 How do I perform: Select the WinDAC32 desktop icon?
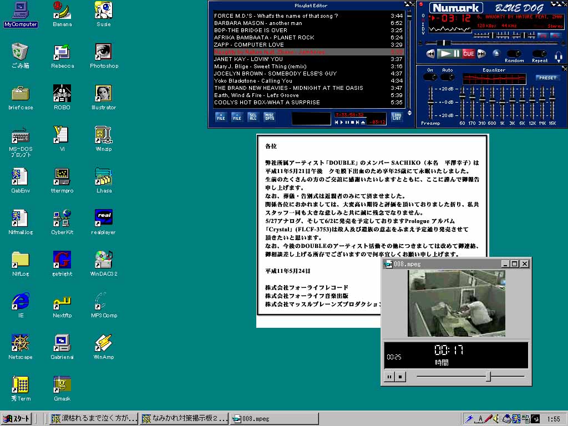(x=104, y=263)
